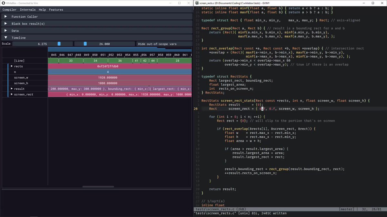Expand the screen_rect variable row
This screenshot has height=217, width=387.
[x=12, y=94]
